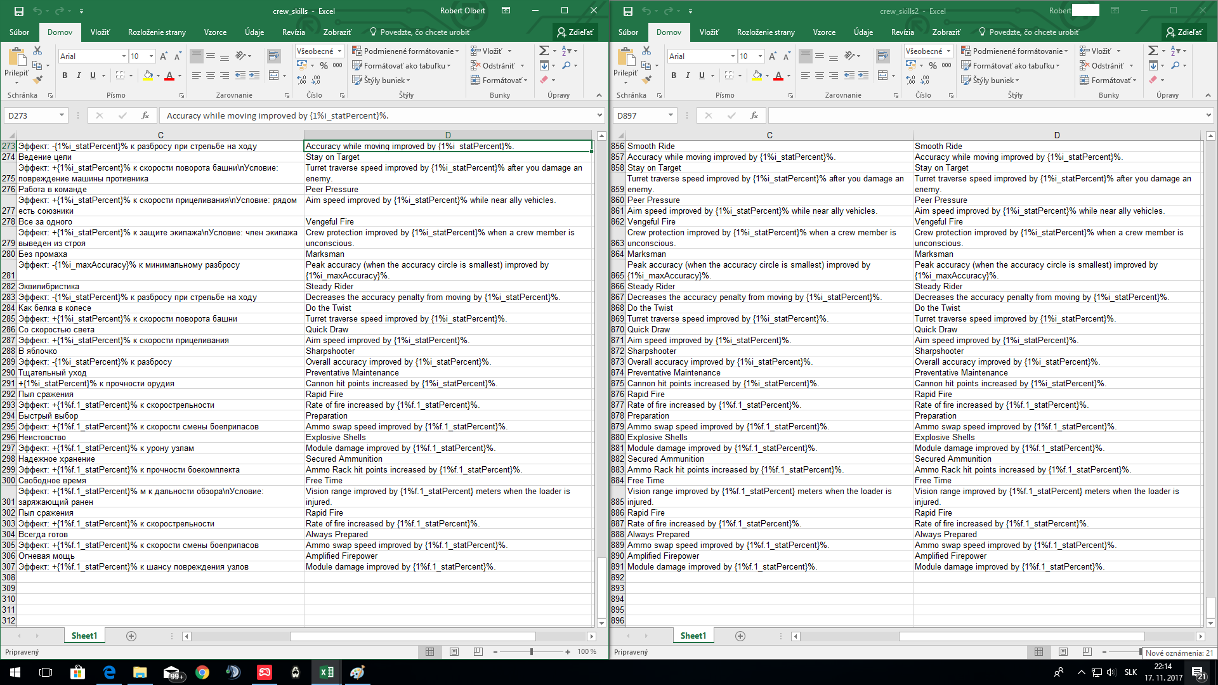Open font name Arial dropdown in crew_skills window
This screenshot has width=1218, height=685.
tap(124, 56)
